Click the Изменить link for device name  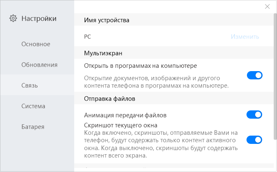[245, 36]
